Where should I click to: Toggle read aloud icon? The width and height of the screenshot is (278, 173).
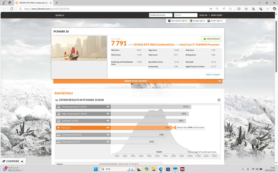(224, 9)
